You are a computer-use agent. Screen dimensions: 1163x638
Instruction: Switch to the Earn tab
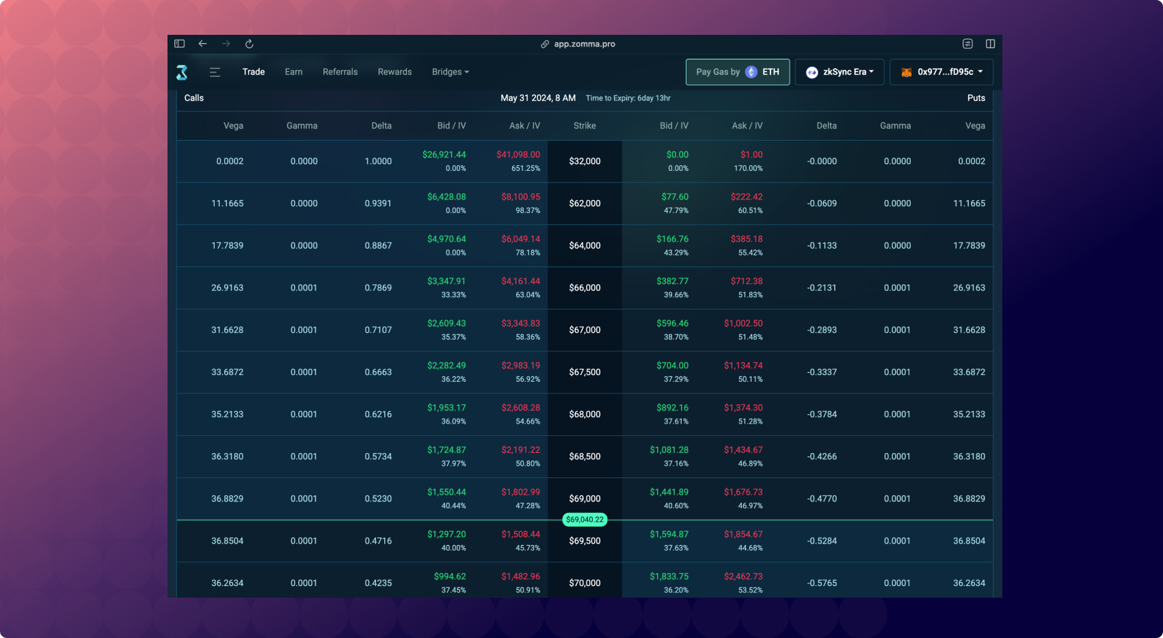click(x=293, y=72)
